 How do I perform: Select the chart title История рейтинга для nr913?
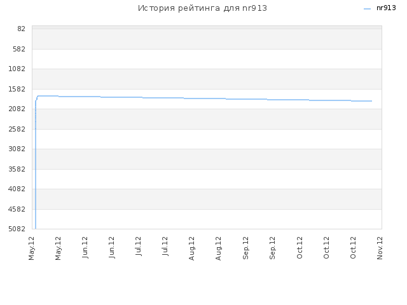pyautogui.click(x=202, y=8)
